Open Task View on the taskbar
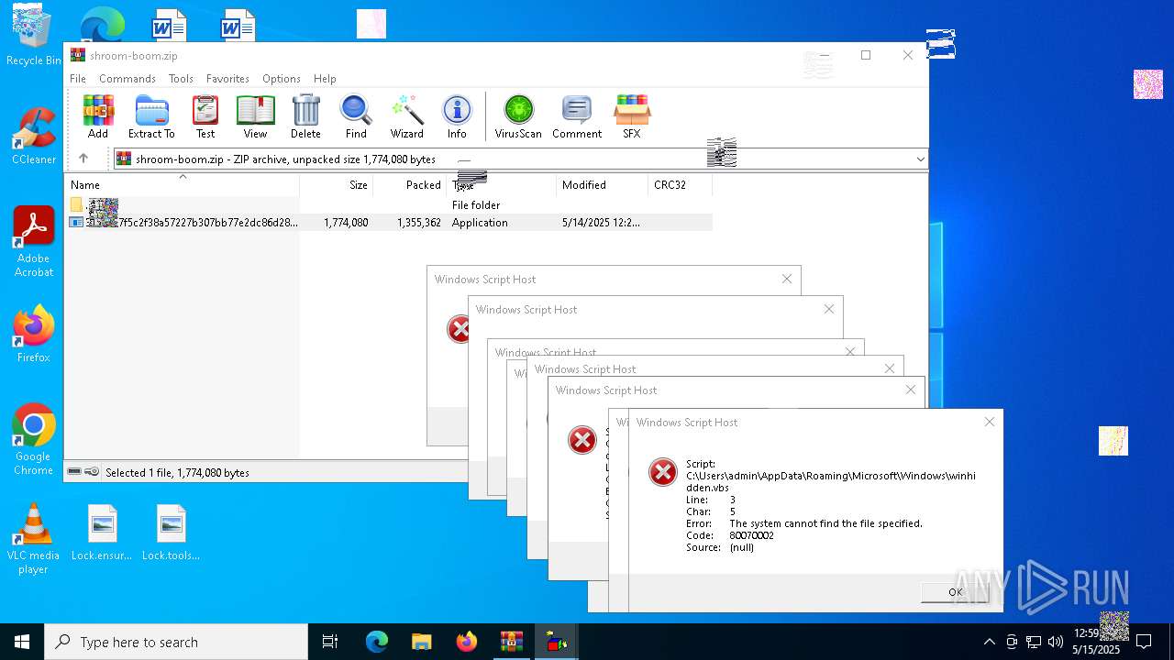This screenshot has height=660, width=1174. coord(330,642)
